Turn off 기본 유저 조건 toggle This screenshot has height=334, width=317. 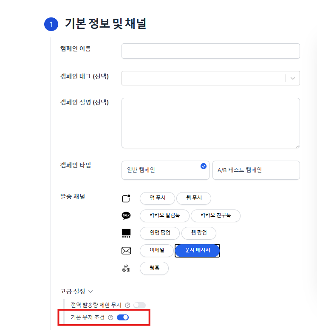pos(123,317)
